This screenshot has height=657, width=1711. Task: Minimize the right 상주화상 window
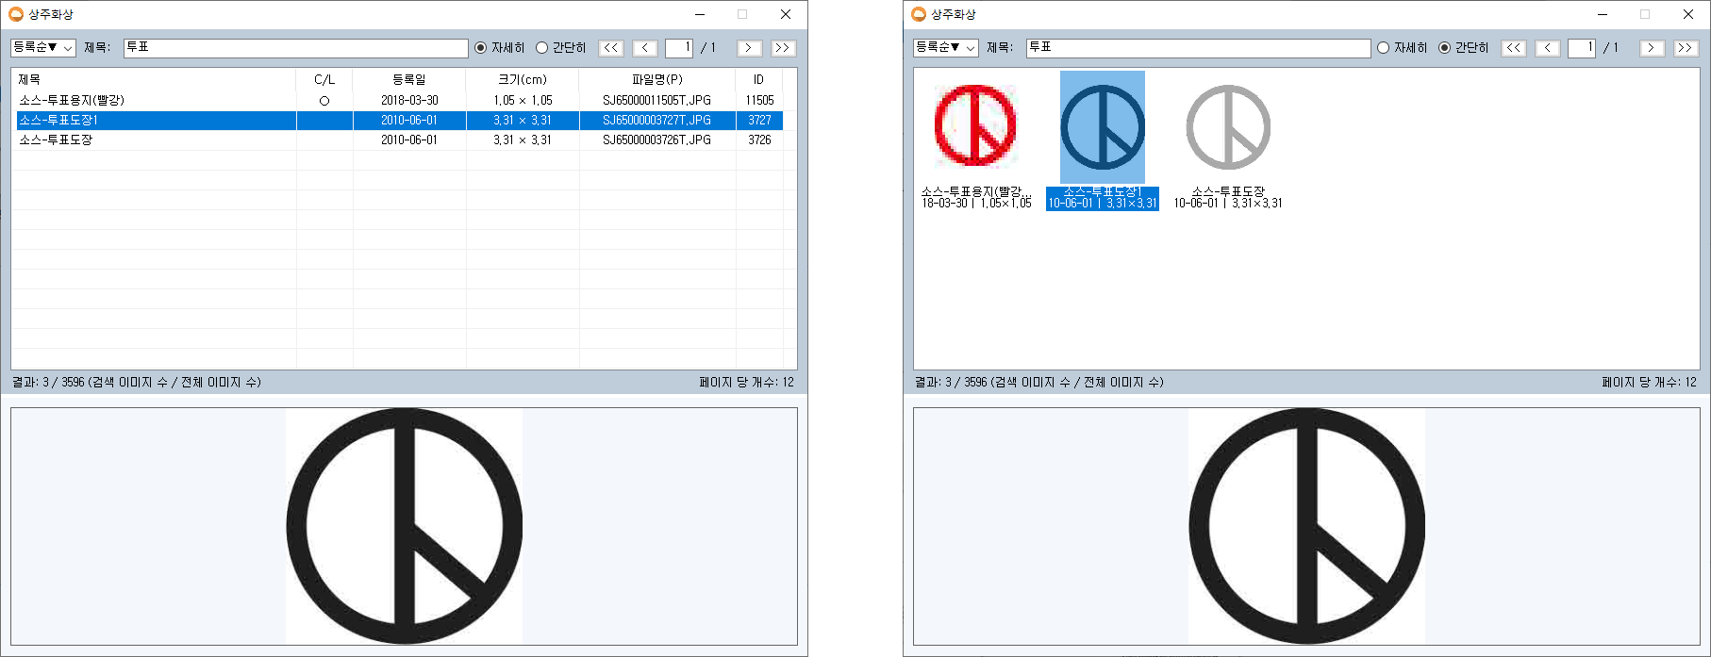(1603, 14)
